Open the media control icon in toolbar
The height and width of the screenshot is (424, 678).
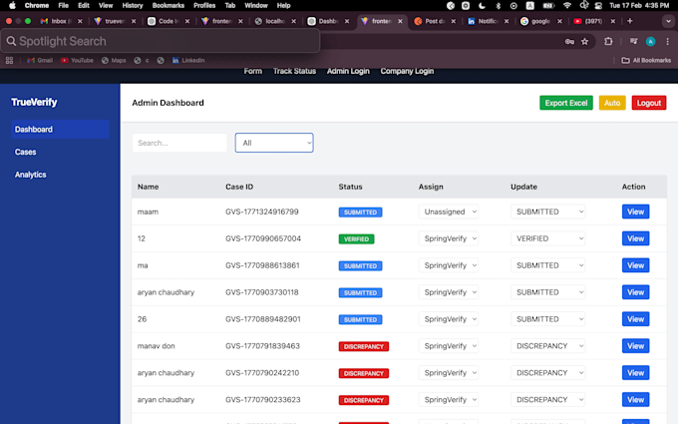633,41
